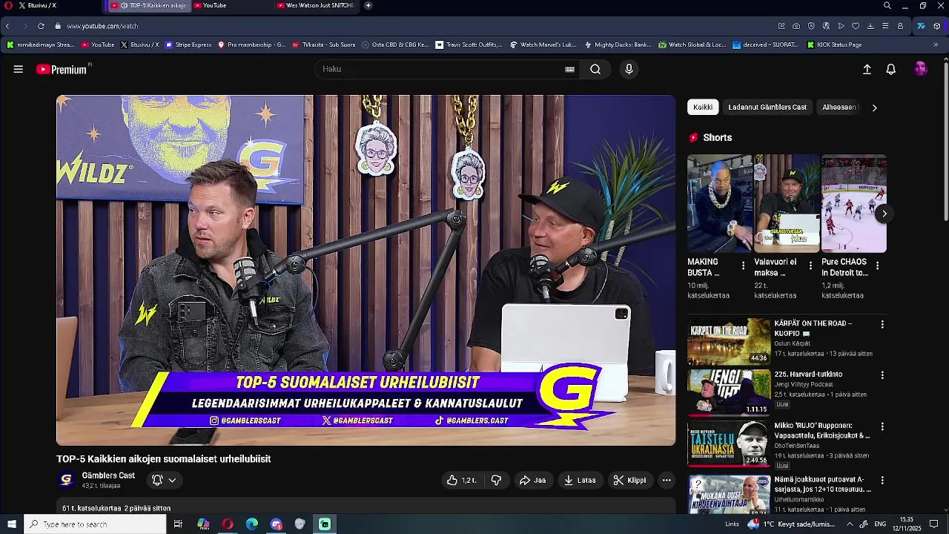Open the Travis Scott Outfits bookmark
Screen dimensions: 949x534
[469, 44]
